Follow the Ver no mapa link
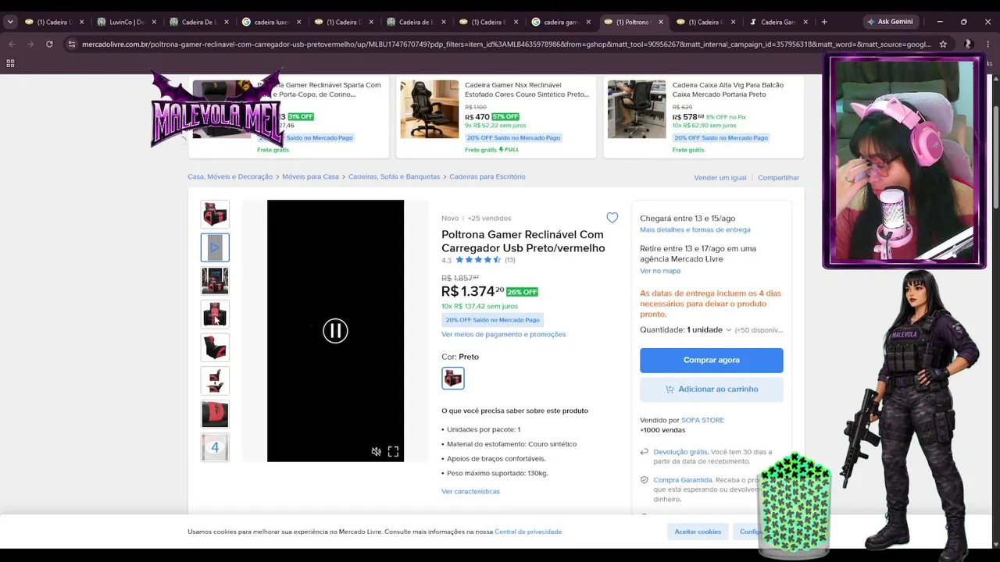 tap(660, 271)
